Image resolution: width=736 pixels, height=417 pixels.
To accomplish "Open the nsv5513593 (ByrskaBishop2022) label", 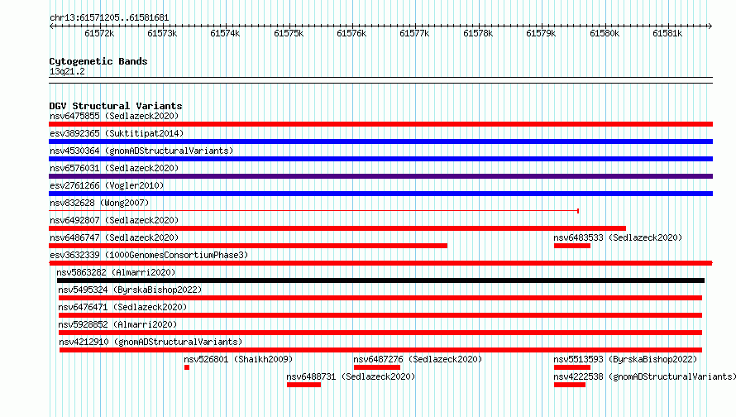I will tap(625, 359).
